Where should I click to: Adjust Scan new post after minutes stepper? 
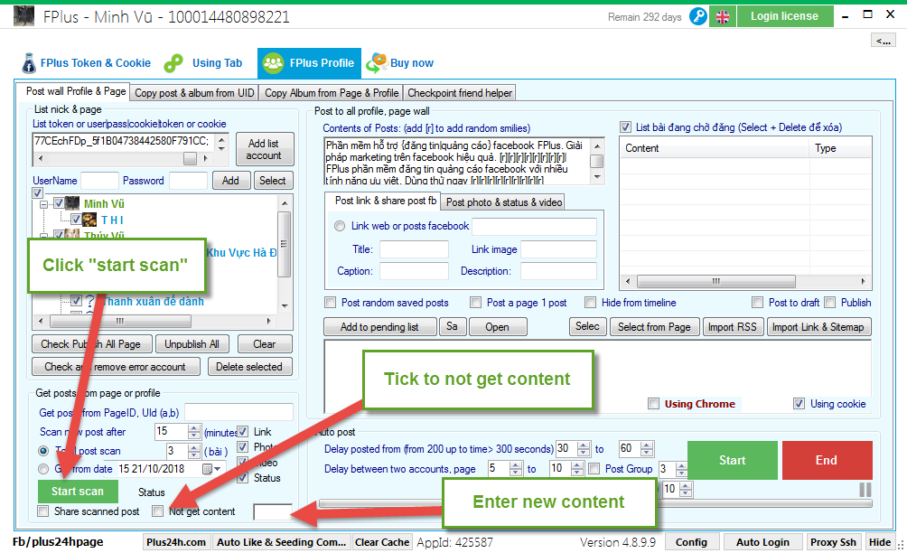194,432
